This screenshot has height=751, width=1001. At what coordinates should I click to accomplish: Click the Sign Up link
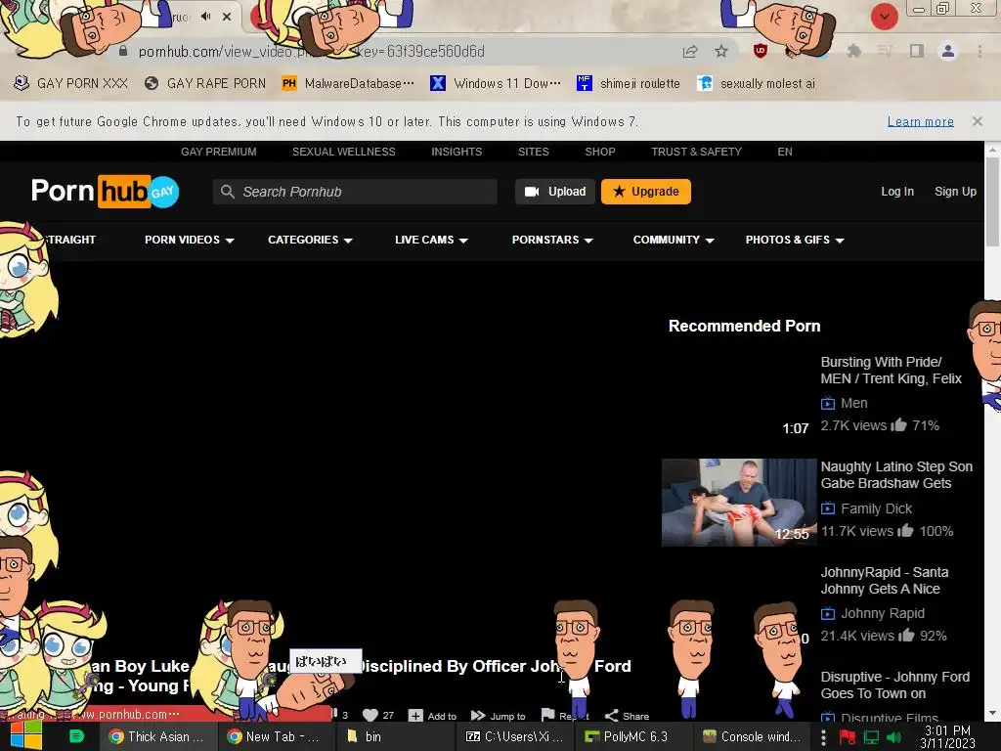click(x=955, y=192)
